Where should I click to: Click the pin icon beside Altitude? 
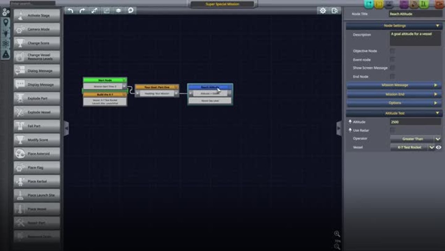pos(350,122)
